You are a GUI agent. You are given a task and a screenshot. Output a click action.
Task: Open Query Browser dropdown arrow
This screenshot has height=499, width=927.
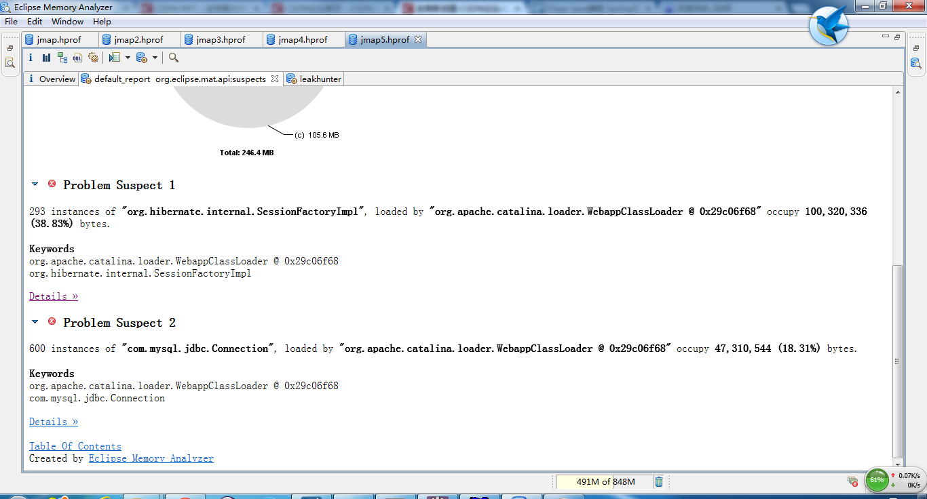[x=155, y=58]
